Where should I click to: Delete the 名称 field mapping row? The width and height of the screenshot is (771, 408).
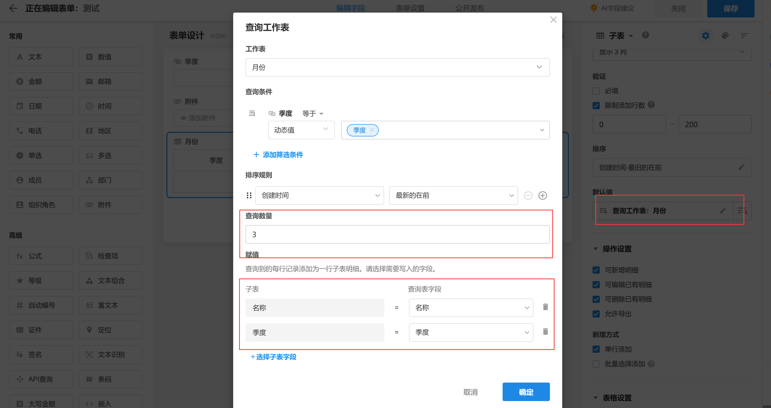545,307
